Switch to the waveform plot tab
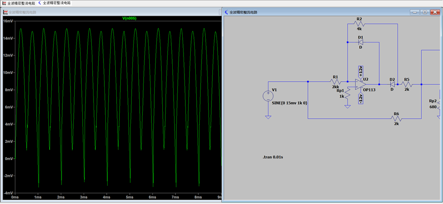 coord(19,3)
